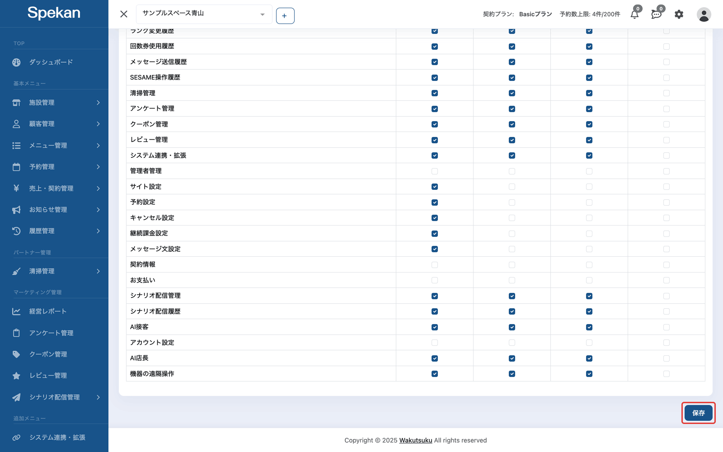Open the サンプルスペース青山 space dropdown
The height and width of the screenshot is (452, 723).
click(204, 14)
